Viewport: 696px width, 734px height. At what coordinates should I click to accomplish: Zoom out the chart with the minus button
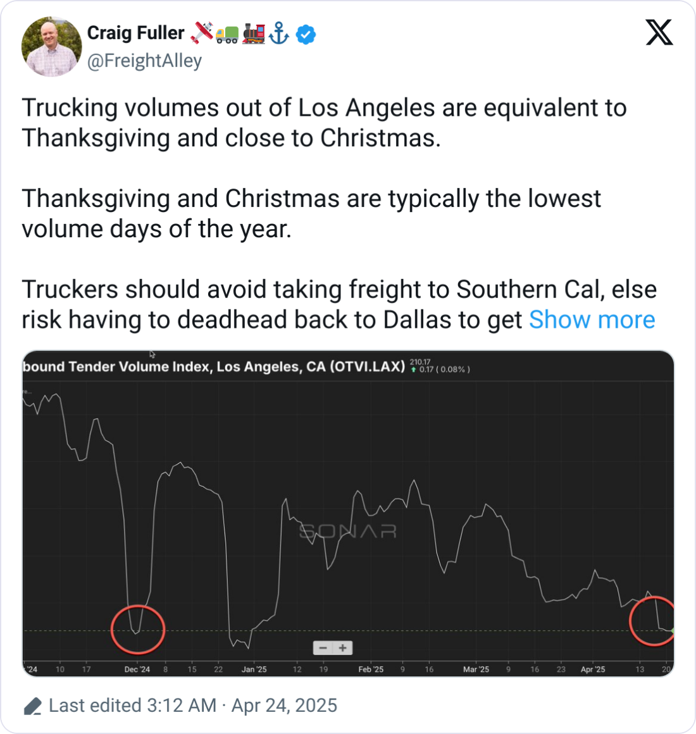323,648
